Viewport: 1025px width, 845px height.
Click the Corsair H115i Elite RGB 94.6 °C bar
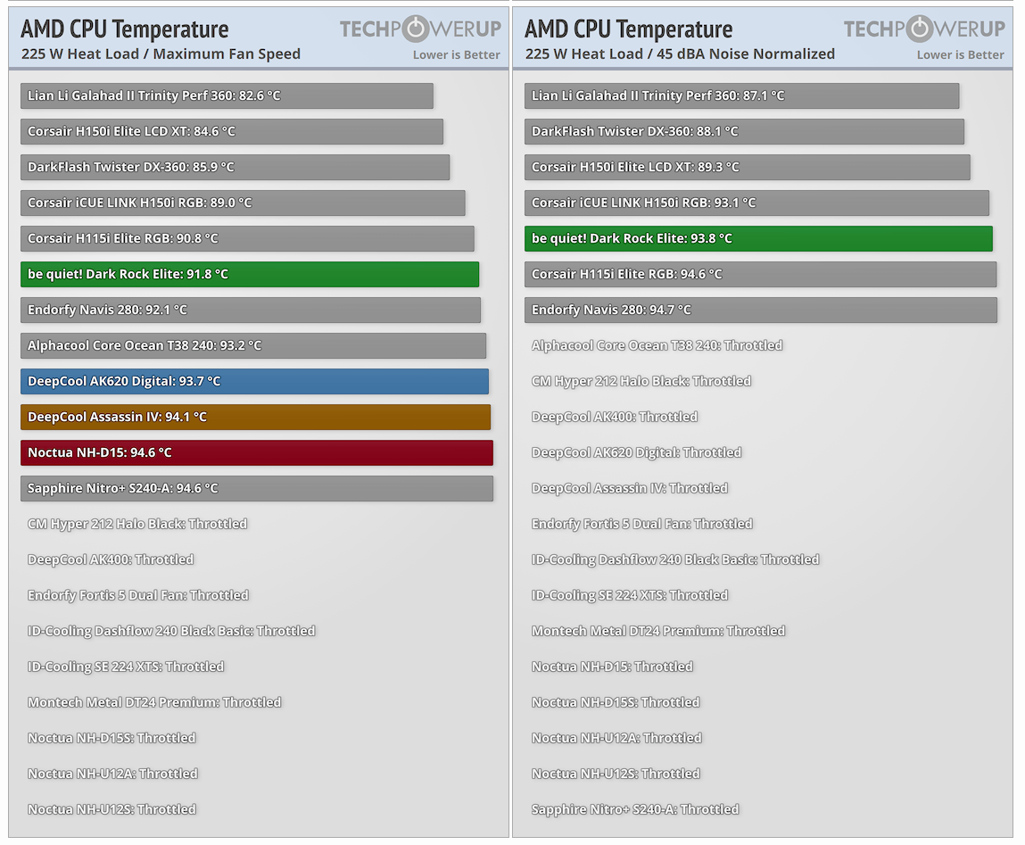[761, 274]
